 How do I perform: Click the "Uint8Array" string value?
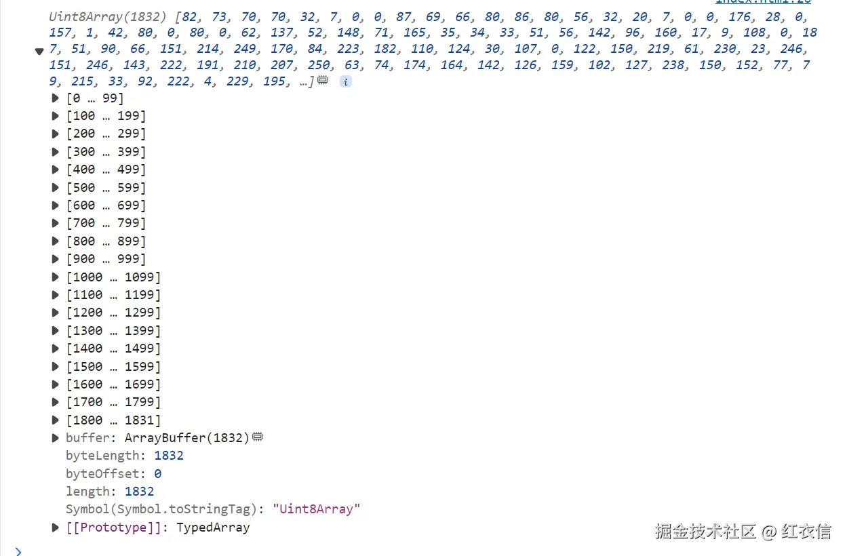(x=316, y=509)
